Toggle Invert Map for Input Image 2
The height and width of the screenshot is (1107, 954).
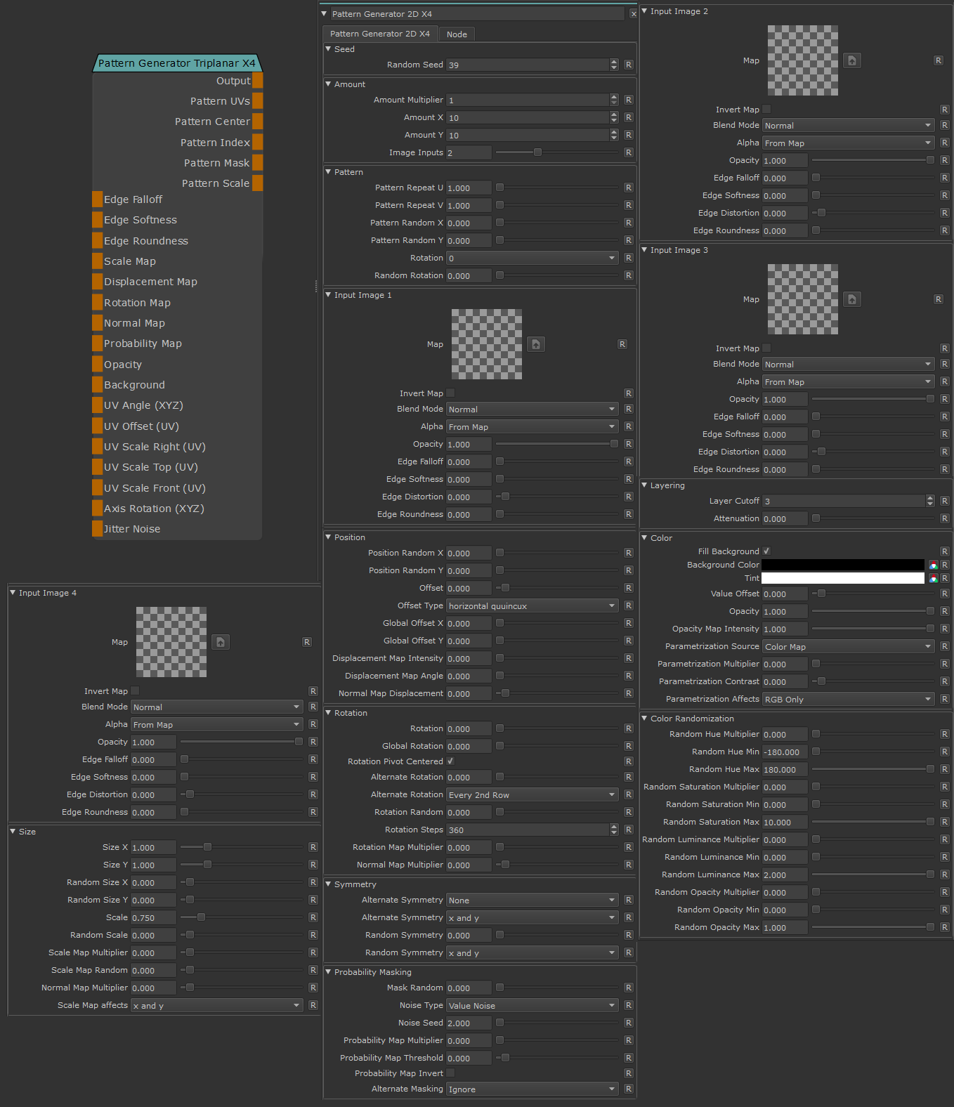click(766, 110)
